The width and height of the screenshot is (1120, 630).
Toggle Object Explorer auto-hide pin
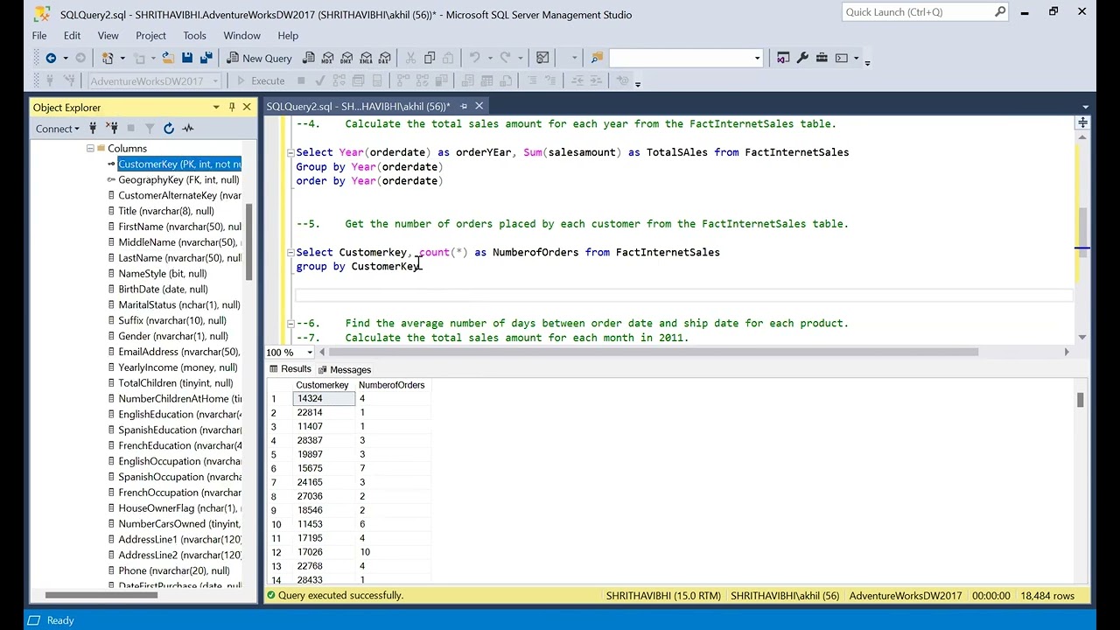click(x=232, y=108)
